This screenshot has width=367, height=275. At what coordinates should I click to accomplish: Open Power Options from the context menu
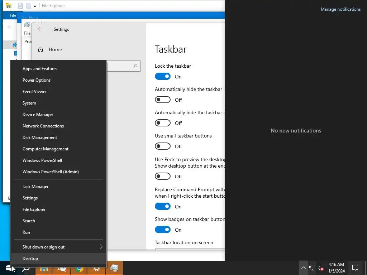[x=58, y=80]
